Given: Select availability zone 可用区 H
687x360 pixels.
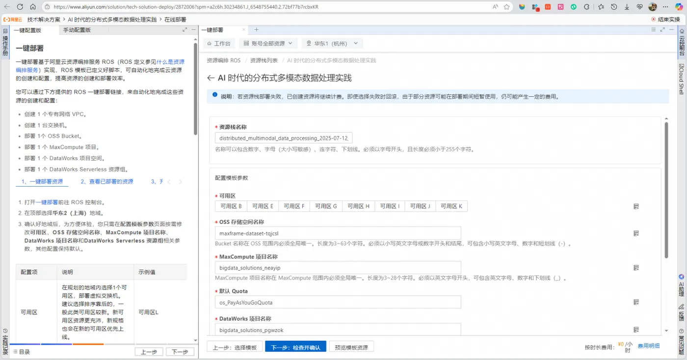Looking at the screenshot, I should click(x=358, y=206).
